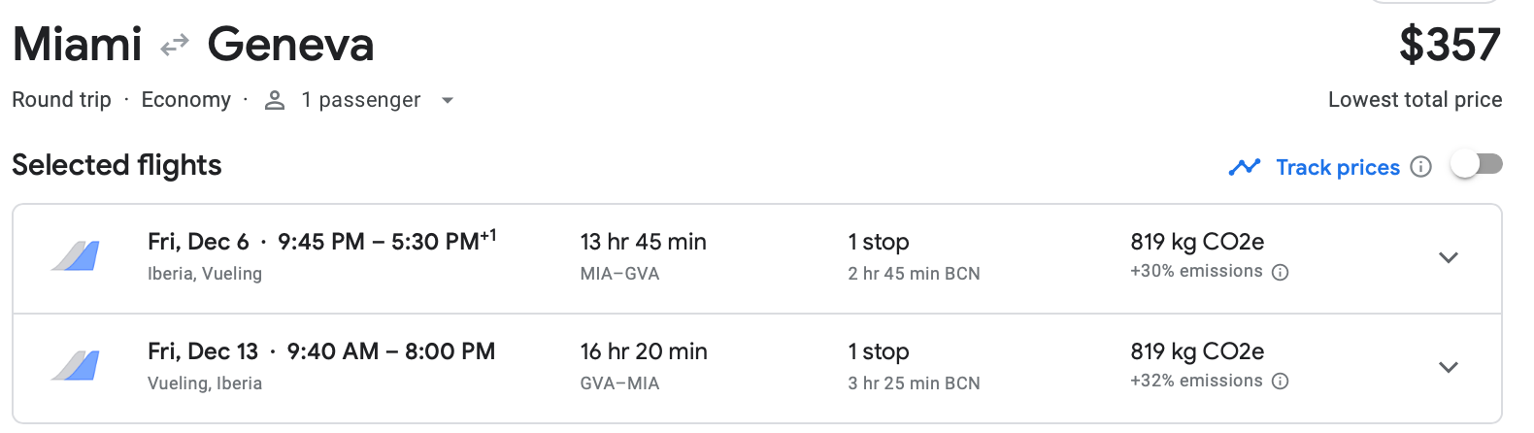This screenshot has width=1534, height=433.
Task: Click the round-trip arrows between Miami and Geneva
Action: tap(175, 46)
